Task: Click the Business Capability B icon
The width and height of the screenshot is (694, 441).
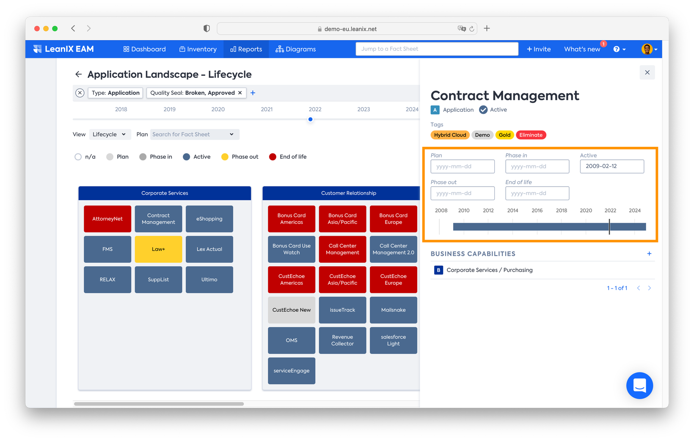Action: click(x=438, y=270)
